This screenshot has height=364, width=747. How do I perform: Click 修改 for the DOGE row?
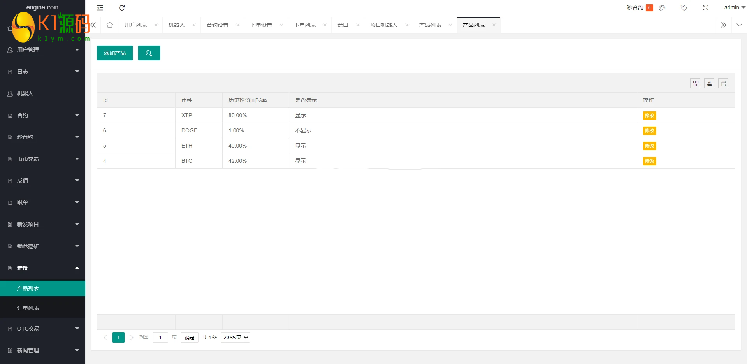pos(649,131)
